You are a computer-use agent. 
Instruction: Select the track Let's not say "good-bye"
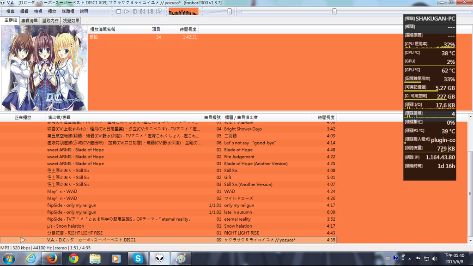pyautogui.click(x=168, y=143)
